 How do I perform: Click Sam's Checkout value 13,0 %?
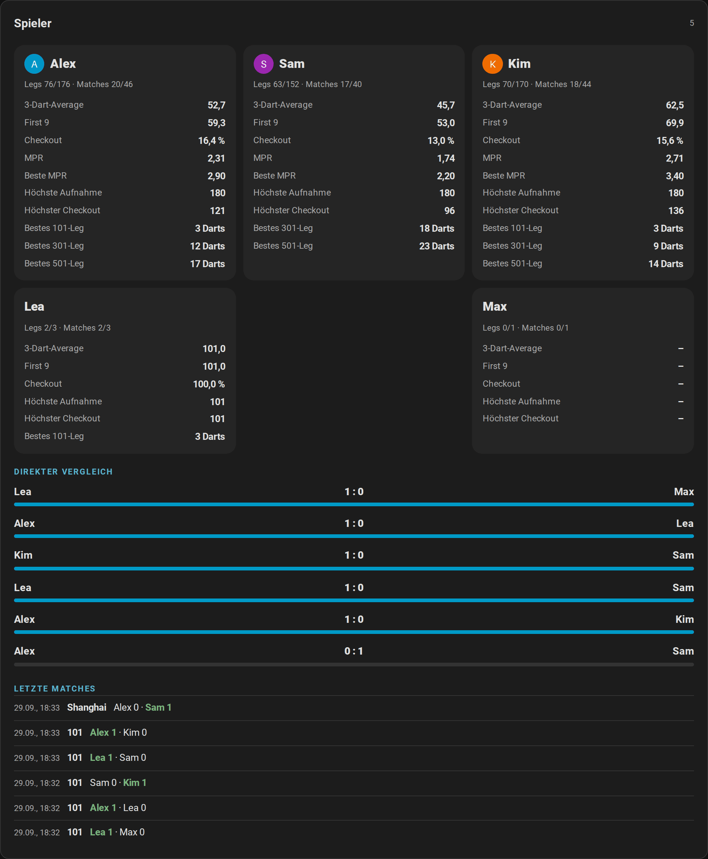pyautogui.click(x=440, y=140)
